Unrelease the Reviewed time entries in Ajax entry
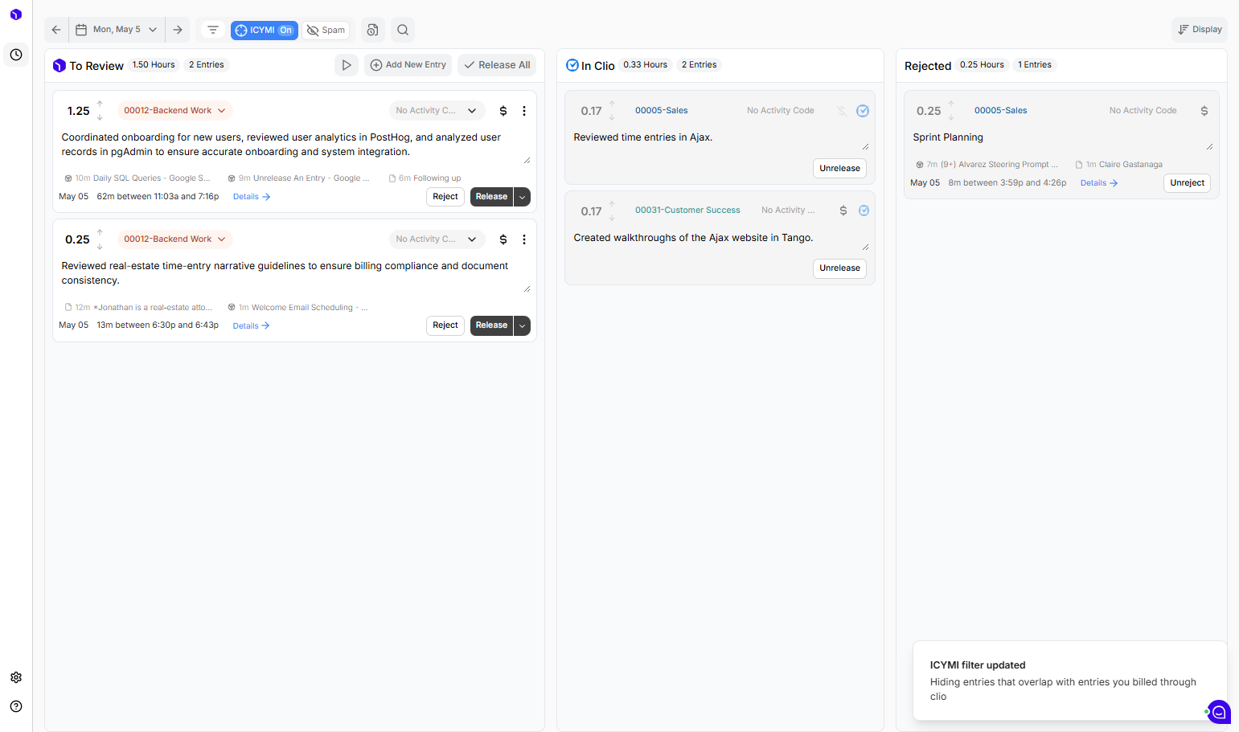Image resolution: width=1239 pixels, height=732 pixels. tap(840, 169)
